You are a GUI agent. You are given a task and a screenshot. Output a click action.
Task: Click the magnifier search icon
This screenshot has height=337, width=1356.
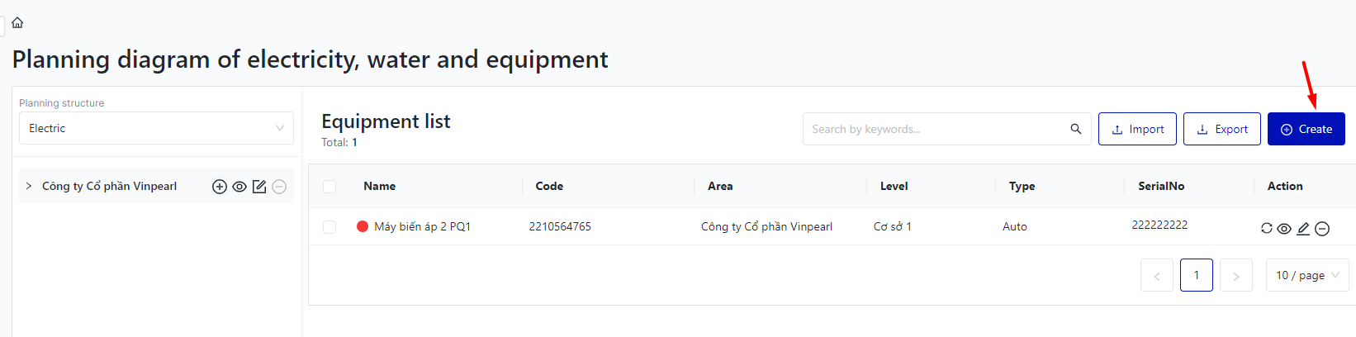tap(1075, 129)
